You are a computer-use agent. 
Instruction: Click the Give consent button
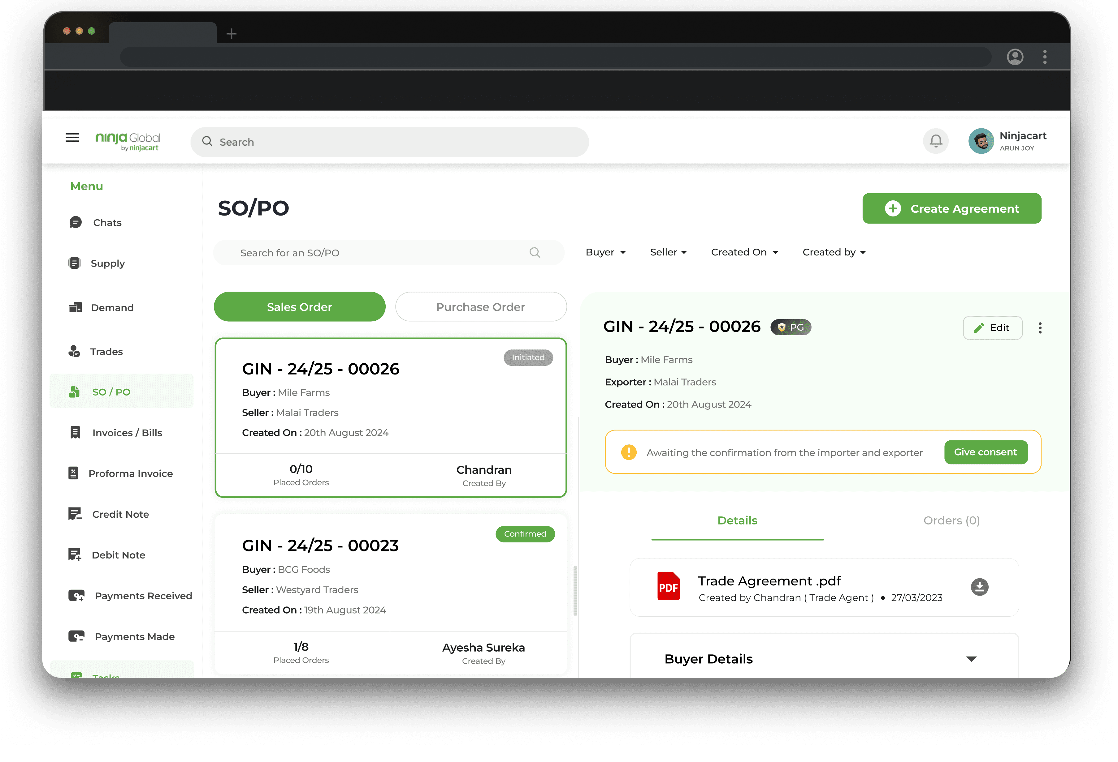coord(985,452)
